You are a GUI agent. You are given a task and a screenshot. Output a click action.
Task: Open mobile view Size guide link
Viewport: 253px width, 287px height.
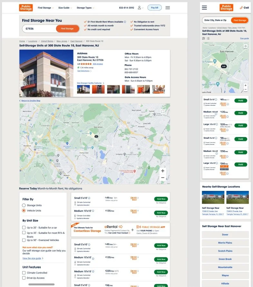(x=244, y=38)
